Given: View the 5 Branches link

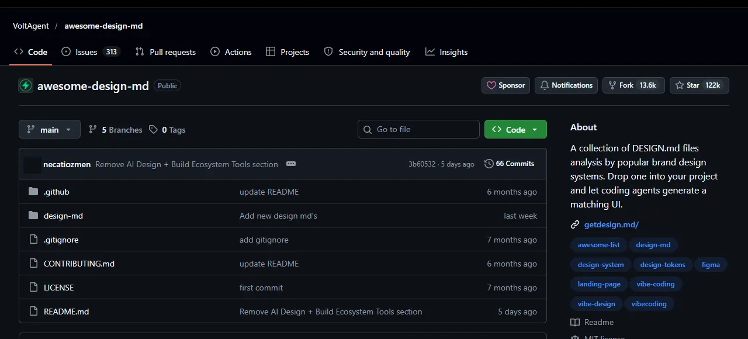Looking at the screenshot, I should (x=116, y=130).
